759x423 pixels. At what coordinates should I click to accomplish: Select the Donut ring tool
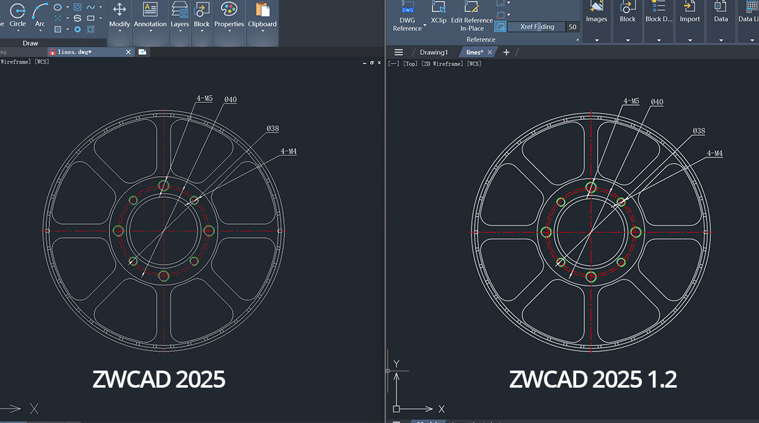[77, 29]
